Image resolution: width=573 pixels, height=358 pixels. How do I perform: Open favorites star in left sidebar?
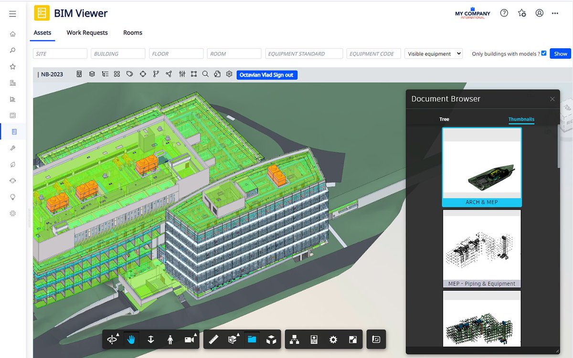13,66
